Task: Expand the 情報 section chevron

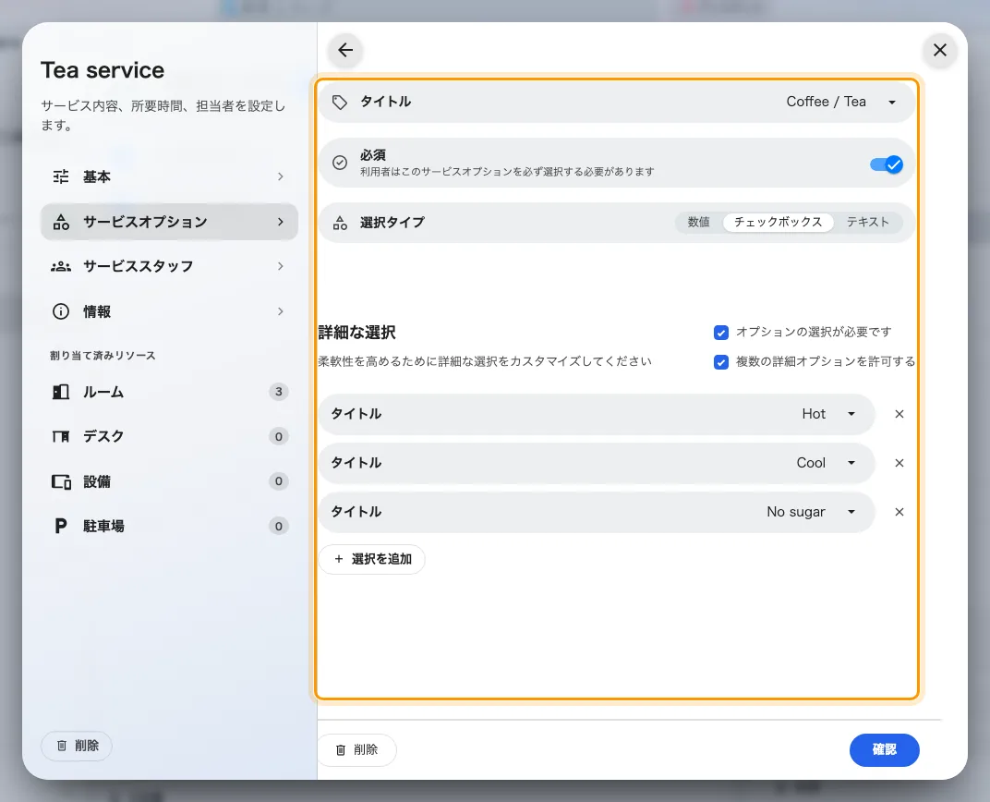Action: pos(281,311)
